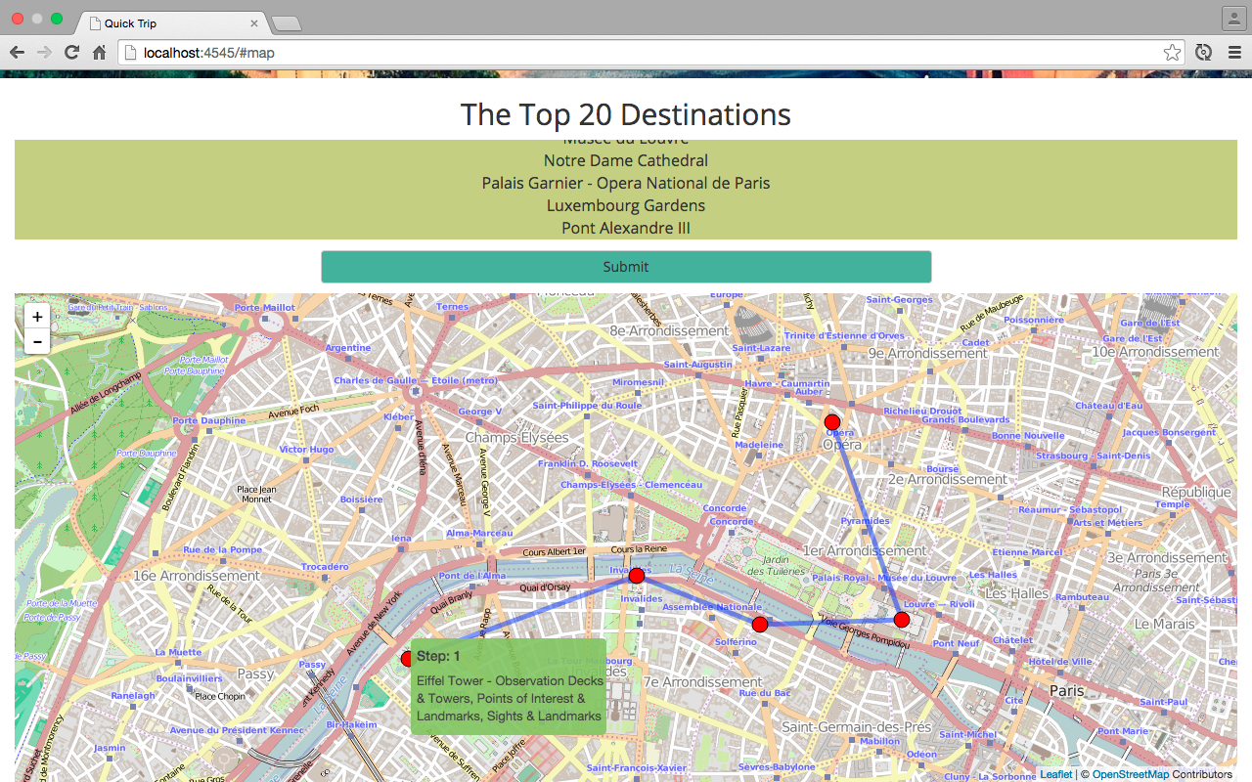The width and height of the screenshot is (1252, 782).
Task: Click the browser back arrow
Action: tap(17, 53)
